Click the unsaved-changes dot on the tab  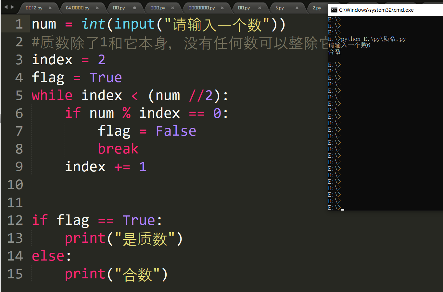click(x=134, y=8)
